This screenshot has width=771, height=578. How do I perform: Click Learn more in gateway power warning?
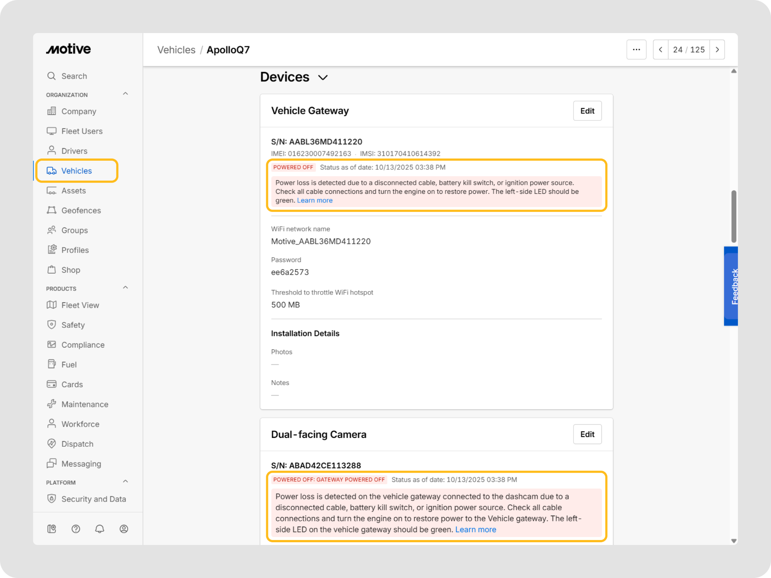[315, 201]
